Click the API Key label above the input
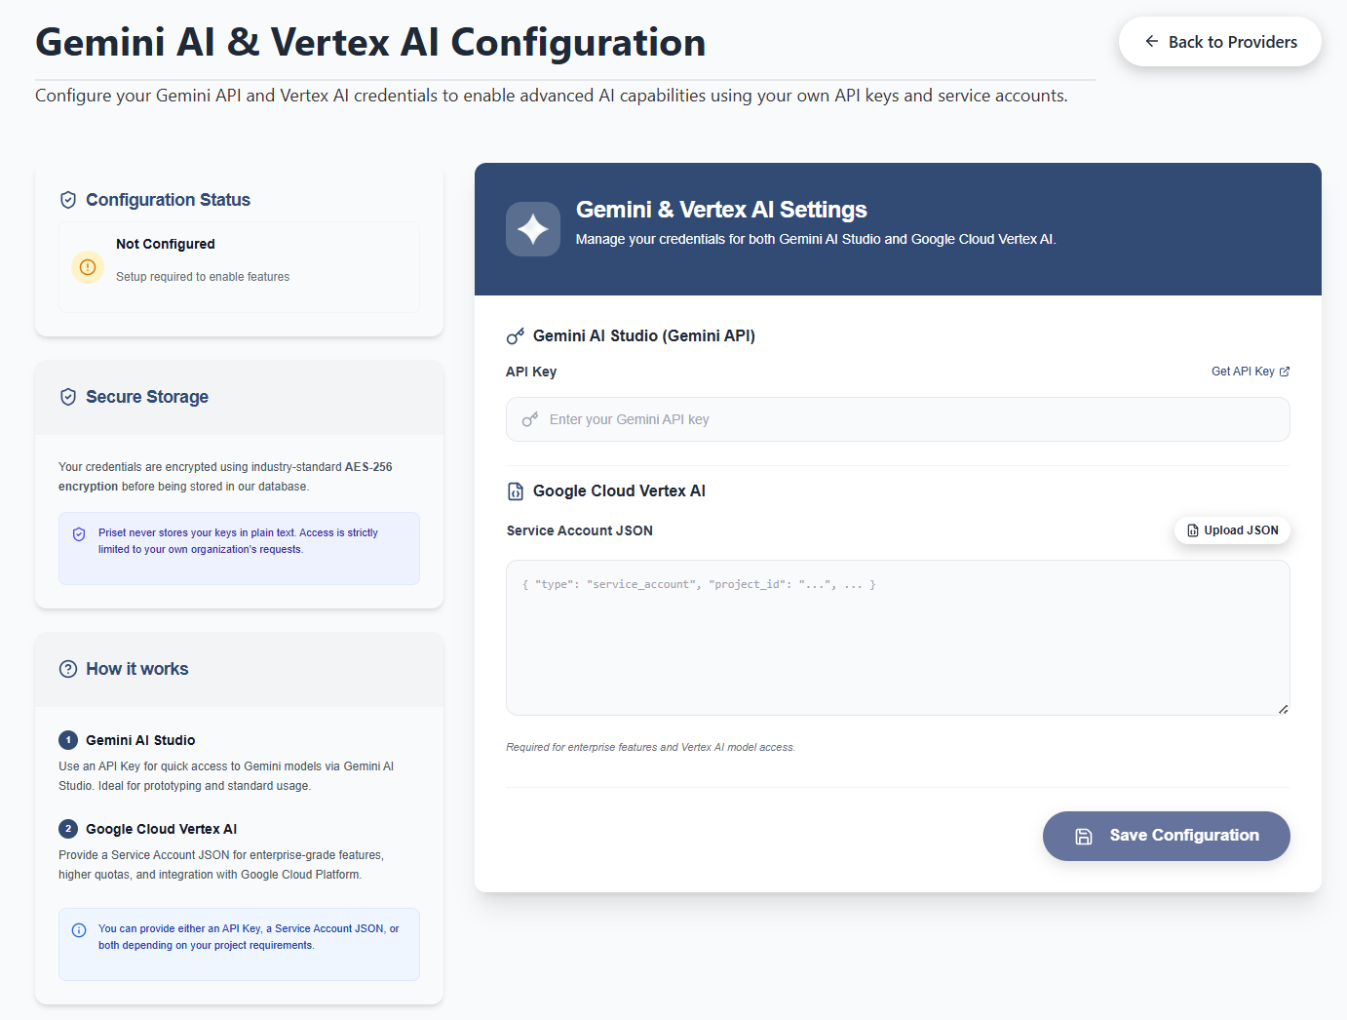Screen dimensions: 1347x1020 click(531, 372)
